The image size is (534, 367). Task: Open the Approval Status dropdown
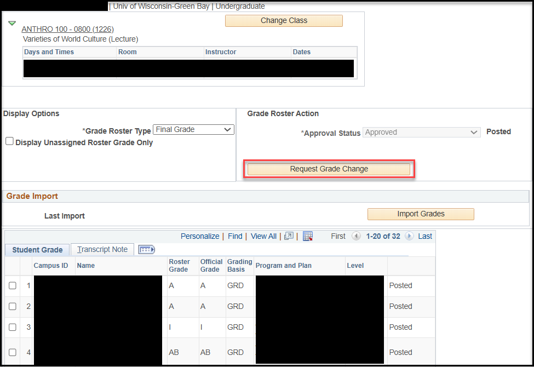coord(421,132)
